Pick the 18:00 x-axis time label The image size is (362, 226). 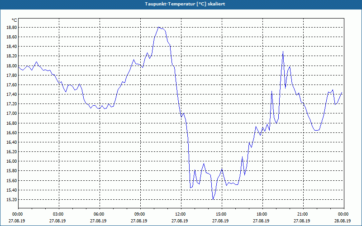coord(262,214)
